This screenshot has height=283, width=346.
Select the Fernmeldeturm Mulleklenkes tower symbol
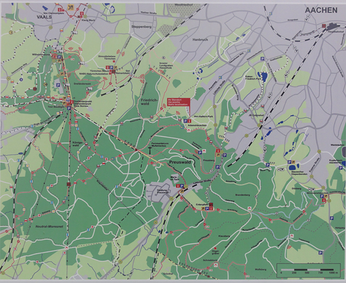pyautogui.click(x=150, y=150)
